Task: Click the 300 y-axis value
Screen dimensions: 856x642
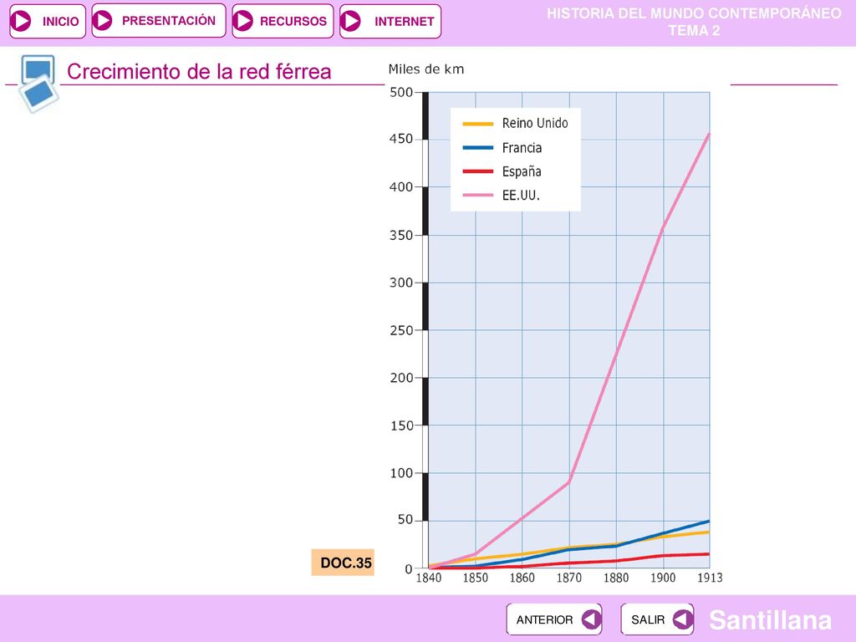Action: point(401,283)
